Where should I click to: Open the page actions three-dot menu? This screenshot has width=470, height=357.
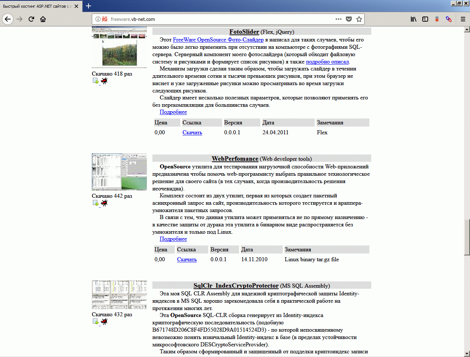(339, 19)
